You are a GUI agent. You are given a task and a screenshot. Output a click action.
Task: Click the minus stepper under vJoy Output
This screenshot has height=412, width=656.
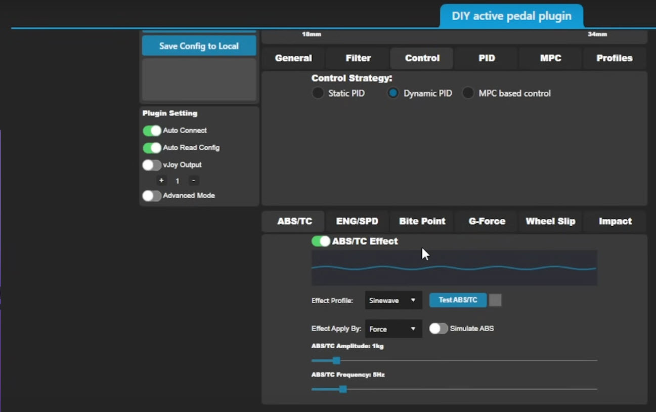[x=193, y=181]
